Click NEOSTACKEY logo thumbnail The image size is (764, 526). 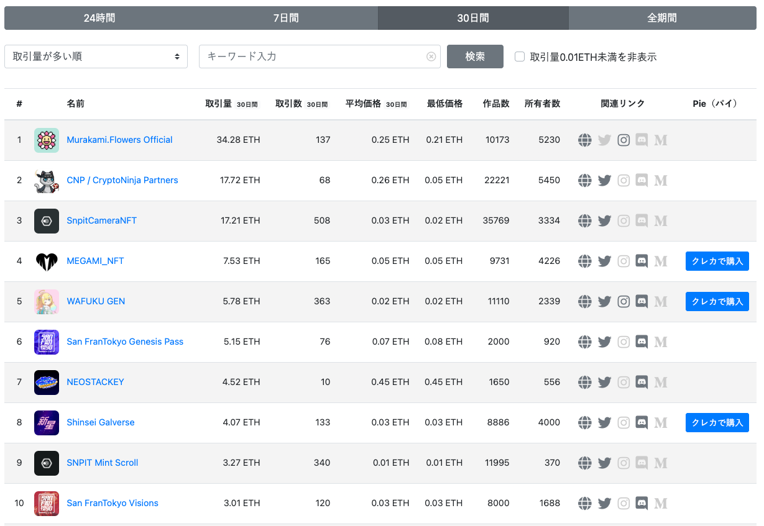tap(47, 382)
